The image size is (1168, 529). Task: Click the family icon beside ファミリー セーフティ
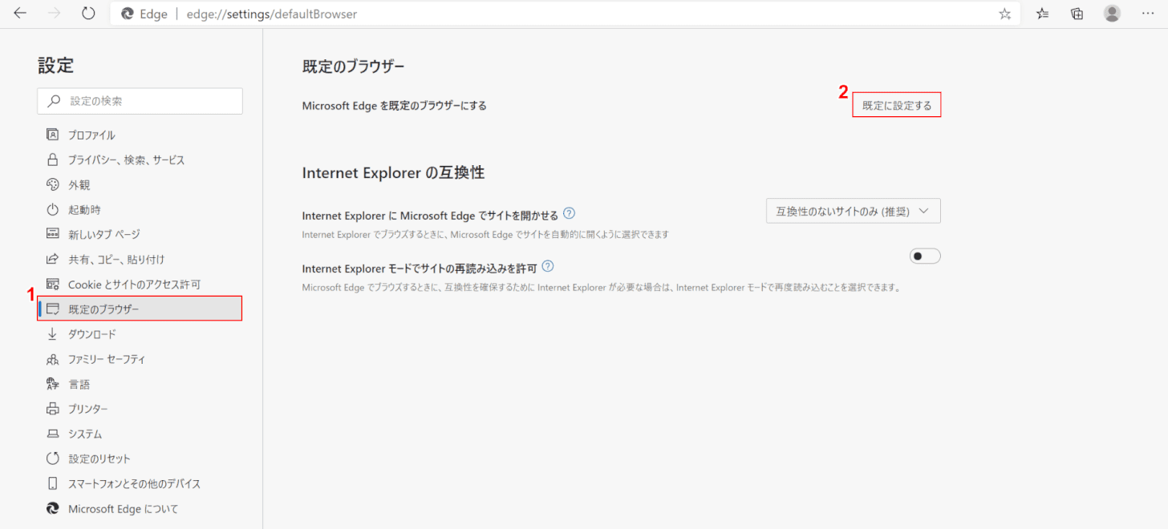click(53, 359)
